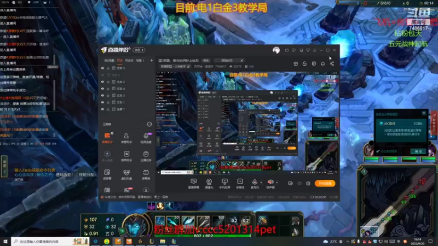The image size is (438, 246).
Task: Open 虚拟形象 bear-face tool
Action: [126, 174]
